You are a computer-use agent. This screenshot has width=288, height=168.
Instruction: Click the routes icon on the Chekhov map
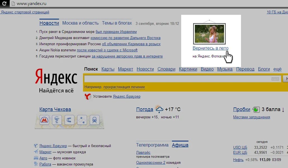(x=82, y=120)
